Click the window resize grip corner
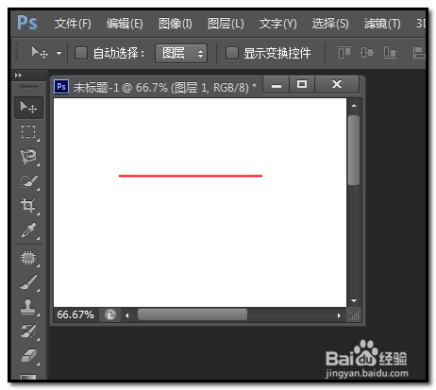 [x=354, y=315]
